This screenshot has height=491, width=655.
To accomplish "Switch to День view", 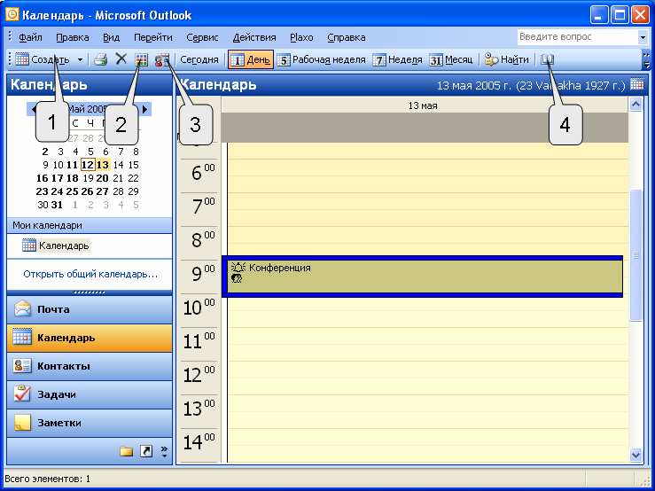I will pos(251,59).
